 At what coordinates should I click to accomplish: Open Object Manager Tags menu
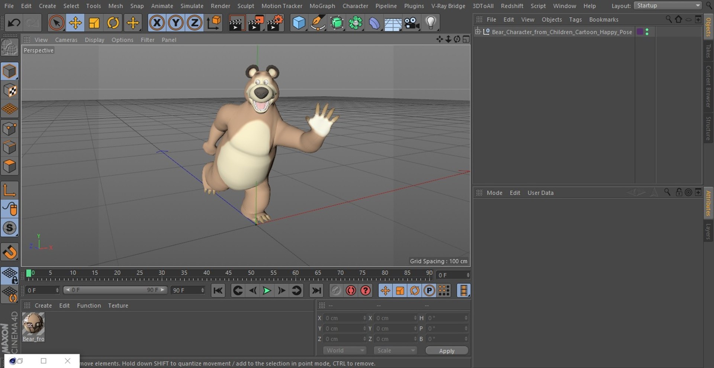point(575,19)
